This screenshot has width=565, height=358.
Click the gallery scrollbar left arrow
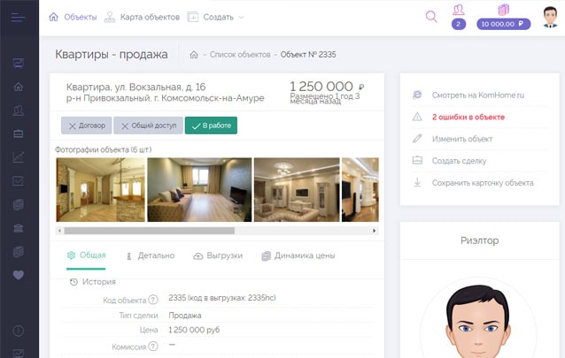[60, 231]
